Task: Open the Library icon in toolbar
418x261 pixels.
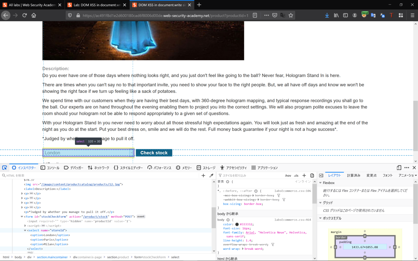Action: pos(336,15)
